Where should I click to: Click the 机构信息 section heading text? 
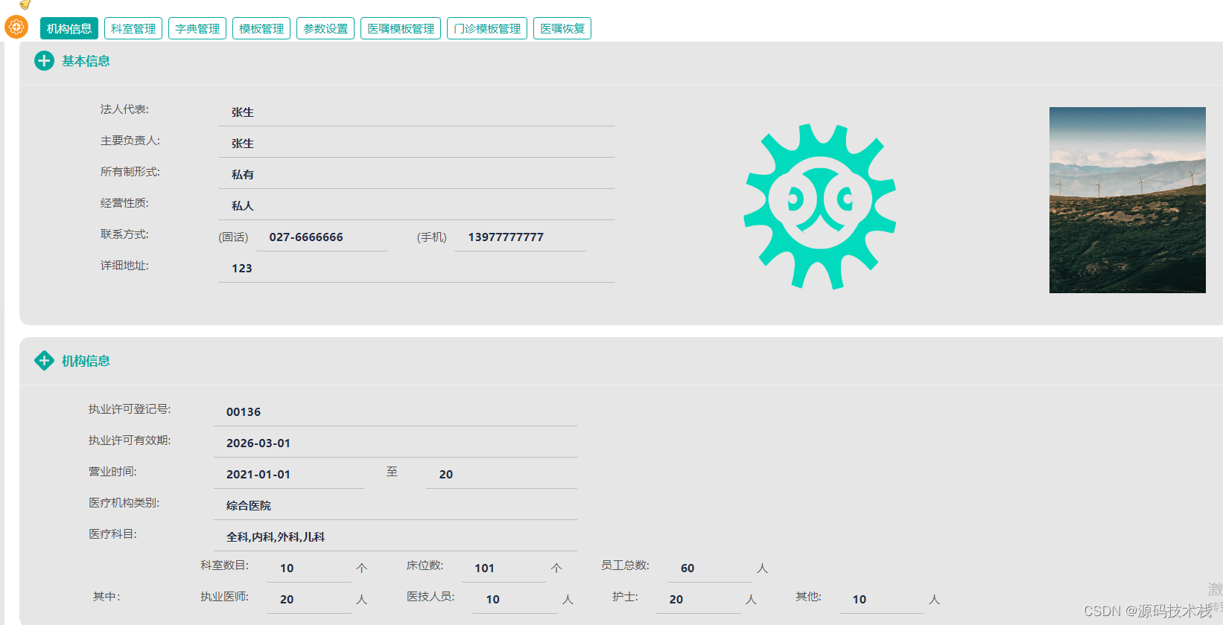(x=86, y=361)
